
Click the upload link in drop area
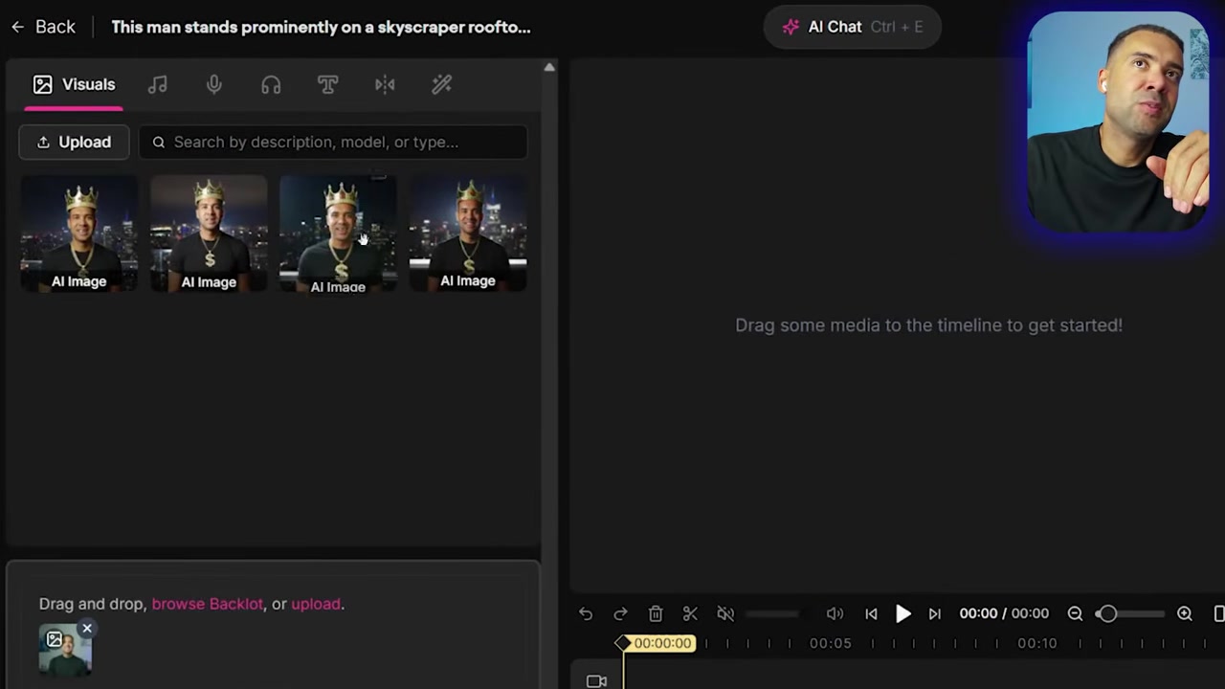click(x=316, y=604)
